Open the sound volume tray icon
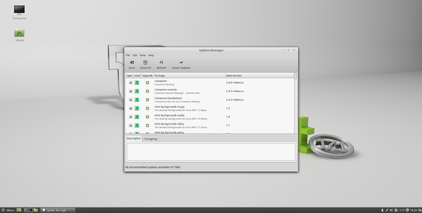Screen dimensions: 422x213 tap(391, 210)
